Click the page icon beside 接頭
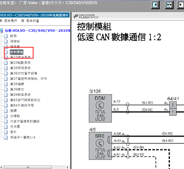 (x=6, y=111)
